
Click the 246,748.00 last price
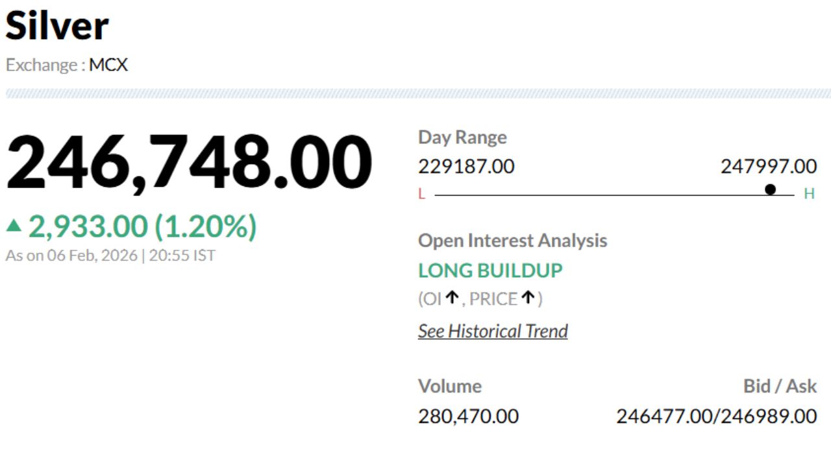[189, 162]
